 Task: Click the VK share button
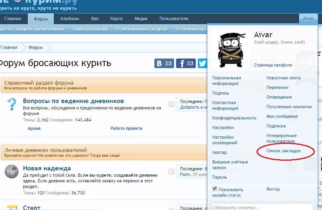coord(164,63)
